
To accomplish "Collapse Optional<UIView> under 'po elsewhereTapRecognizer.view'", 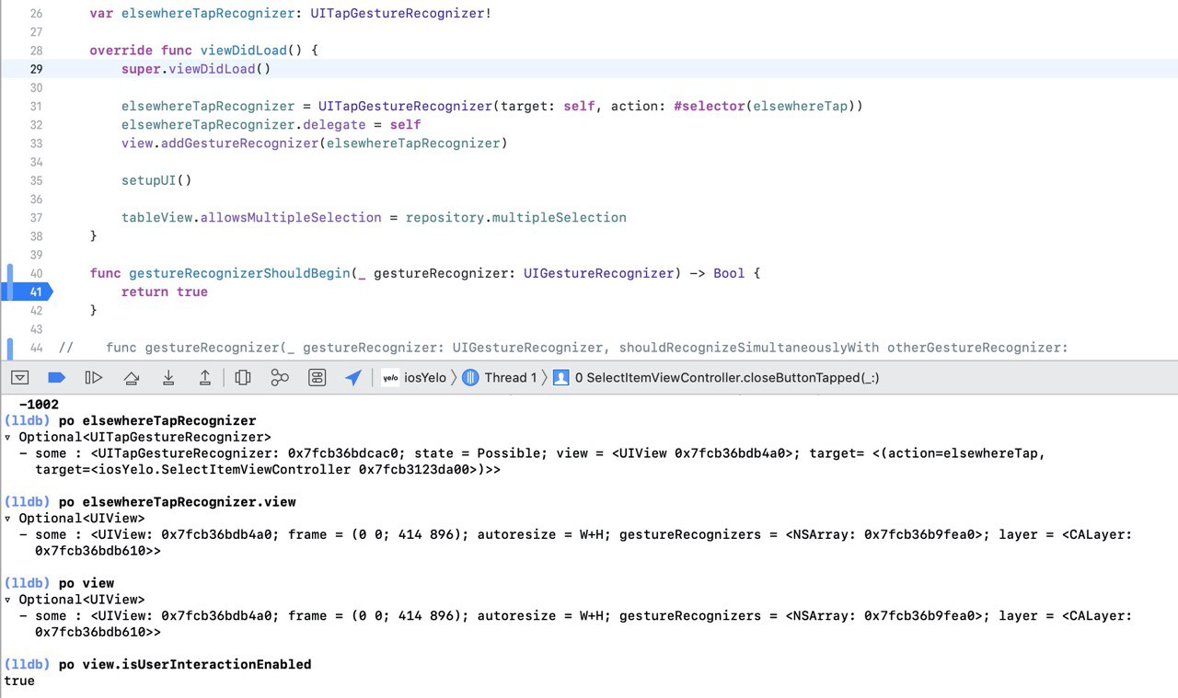I will (x=8, y=519).
